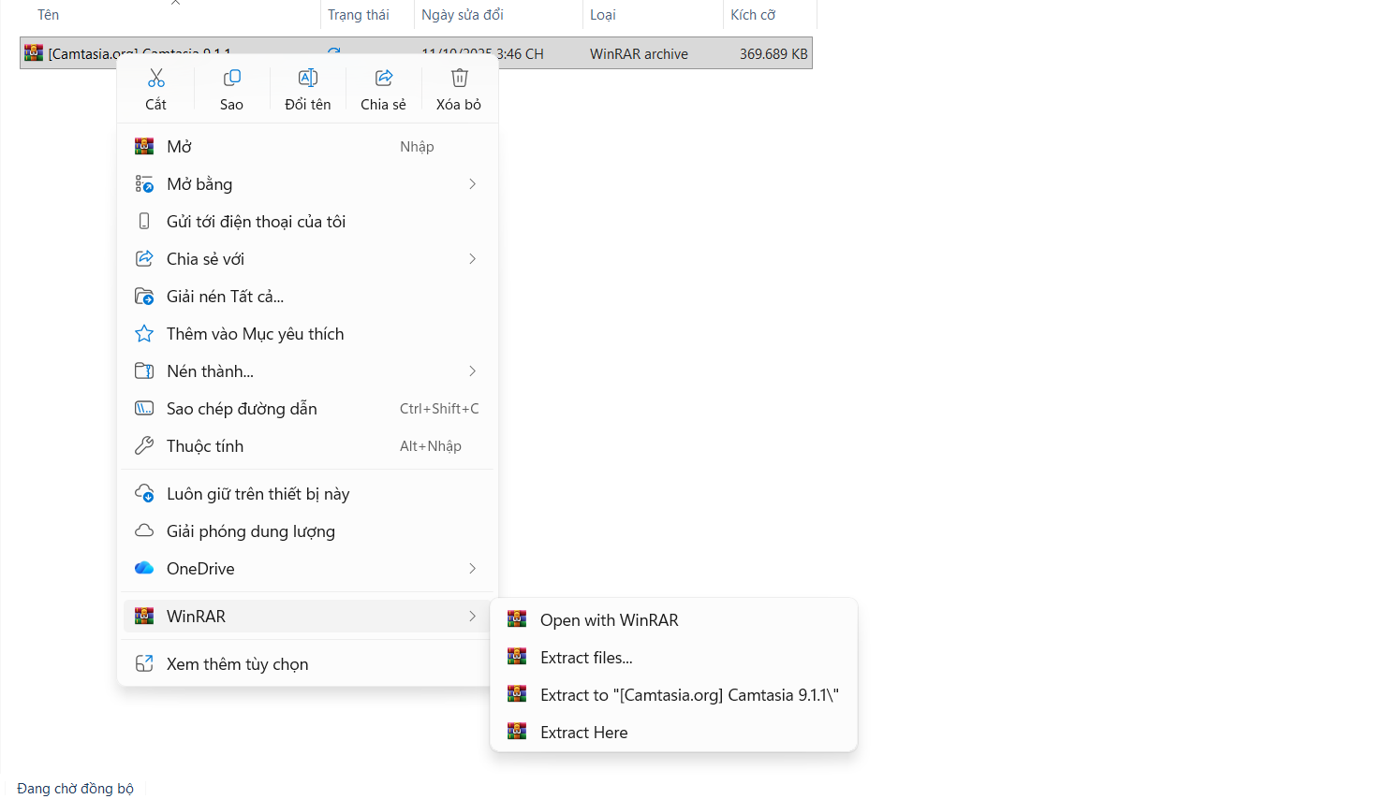Click the Đổi tên (rename) icon
Image resolution: width=1399 pixels, height=799 pixels.
point(307,79)
